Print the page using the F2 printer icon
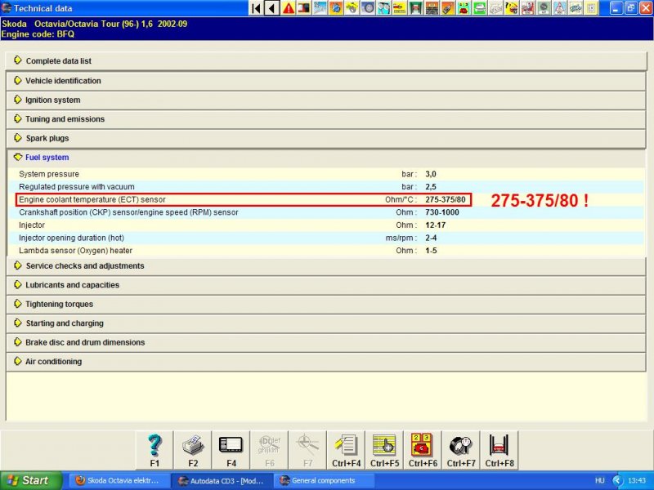 (x=193, y=451)
